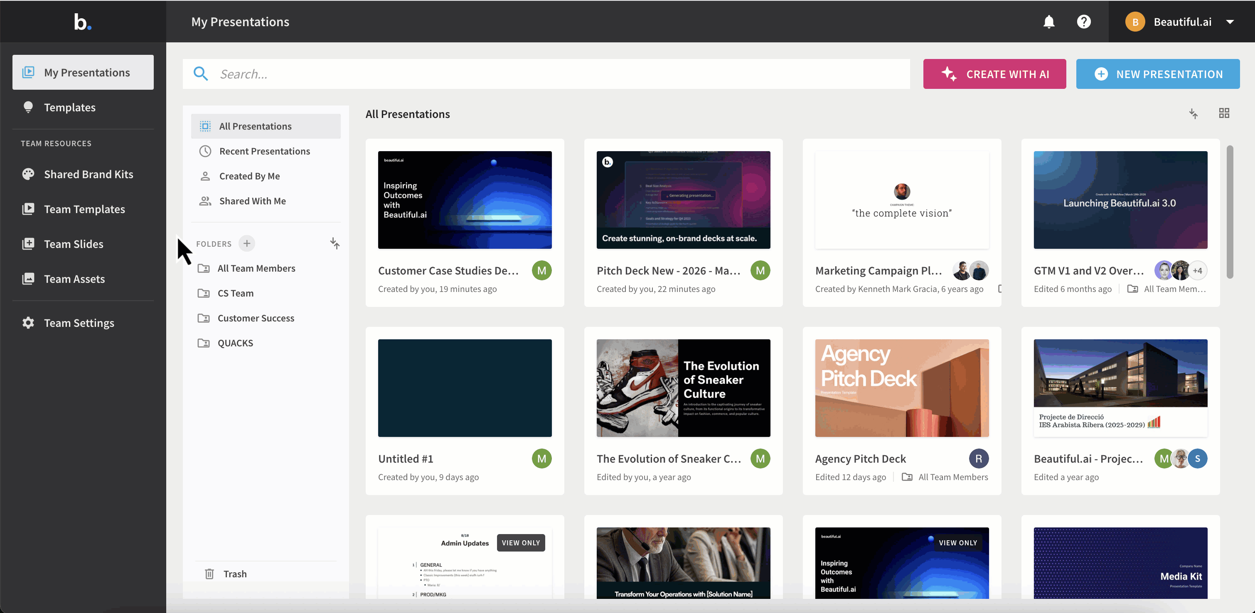
Task: Open the QUACKS folder
Action: 266,343
